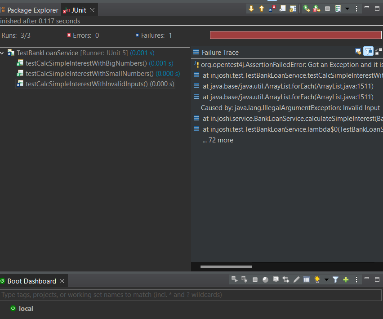Click 'Finished after 0.117 seconds' status text
This screenshot has height=319, width=383.
(x=40, y=21)
